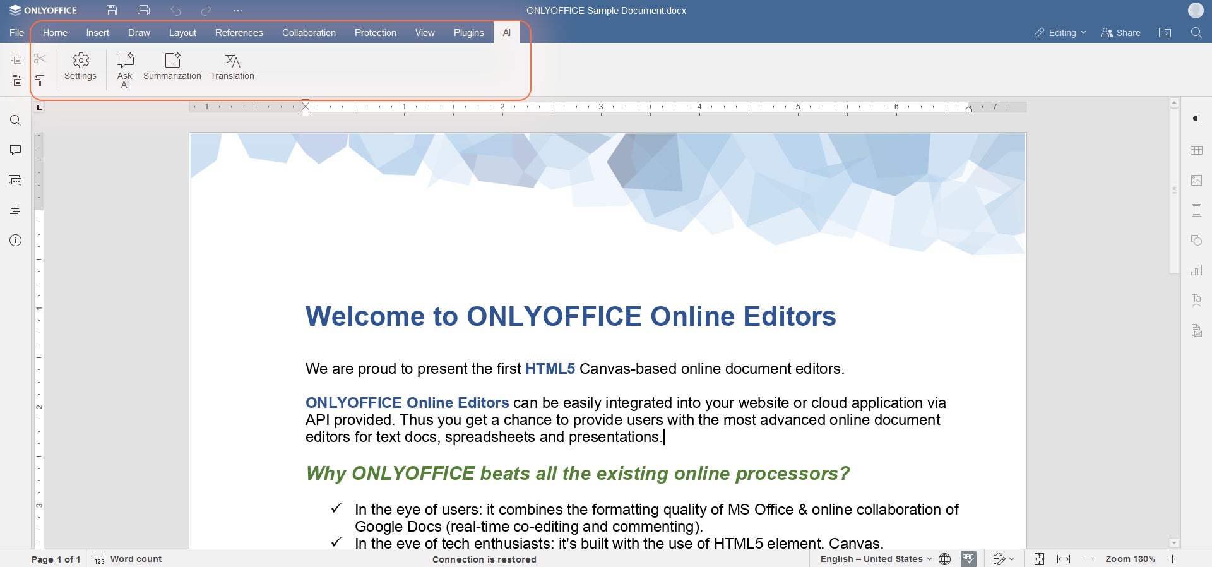1212x567 pixels.
Task: Open the user avatar in header
Action: tap(1196, 10)
